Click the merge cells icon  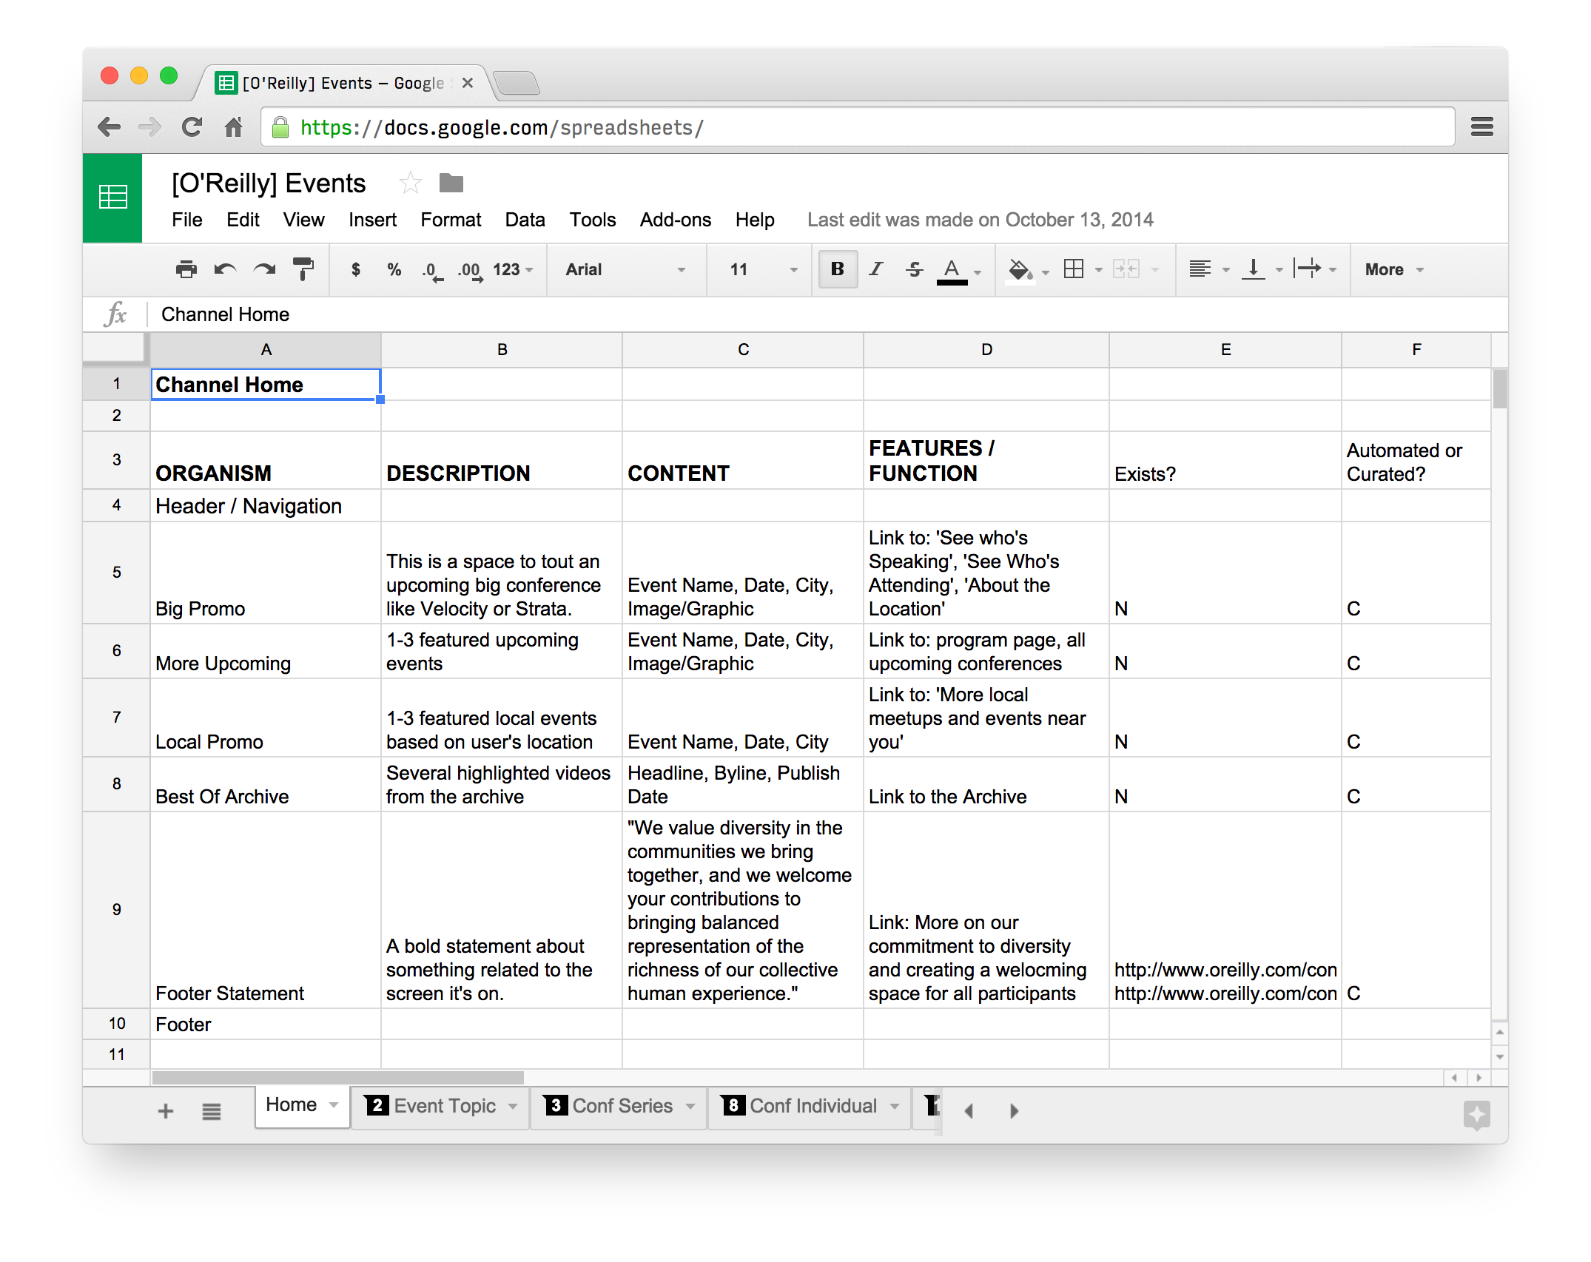coord(1126,269)
